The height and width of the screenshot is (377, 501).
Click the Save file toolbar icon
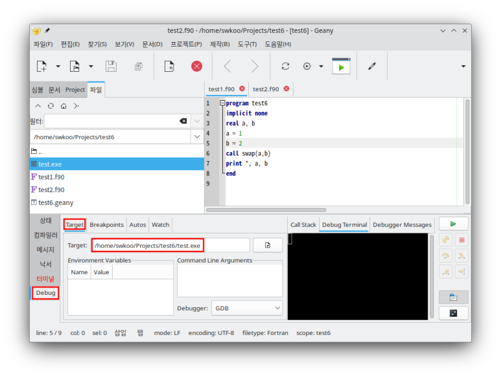point(111,67)
